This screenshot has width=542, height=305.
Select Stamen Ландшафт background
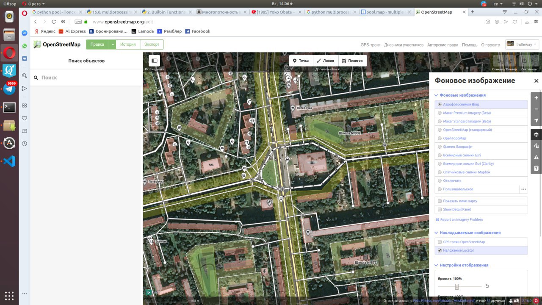coord(481,147)
